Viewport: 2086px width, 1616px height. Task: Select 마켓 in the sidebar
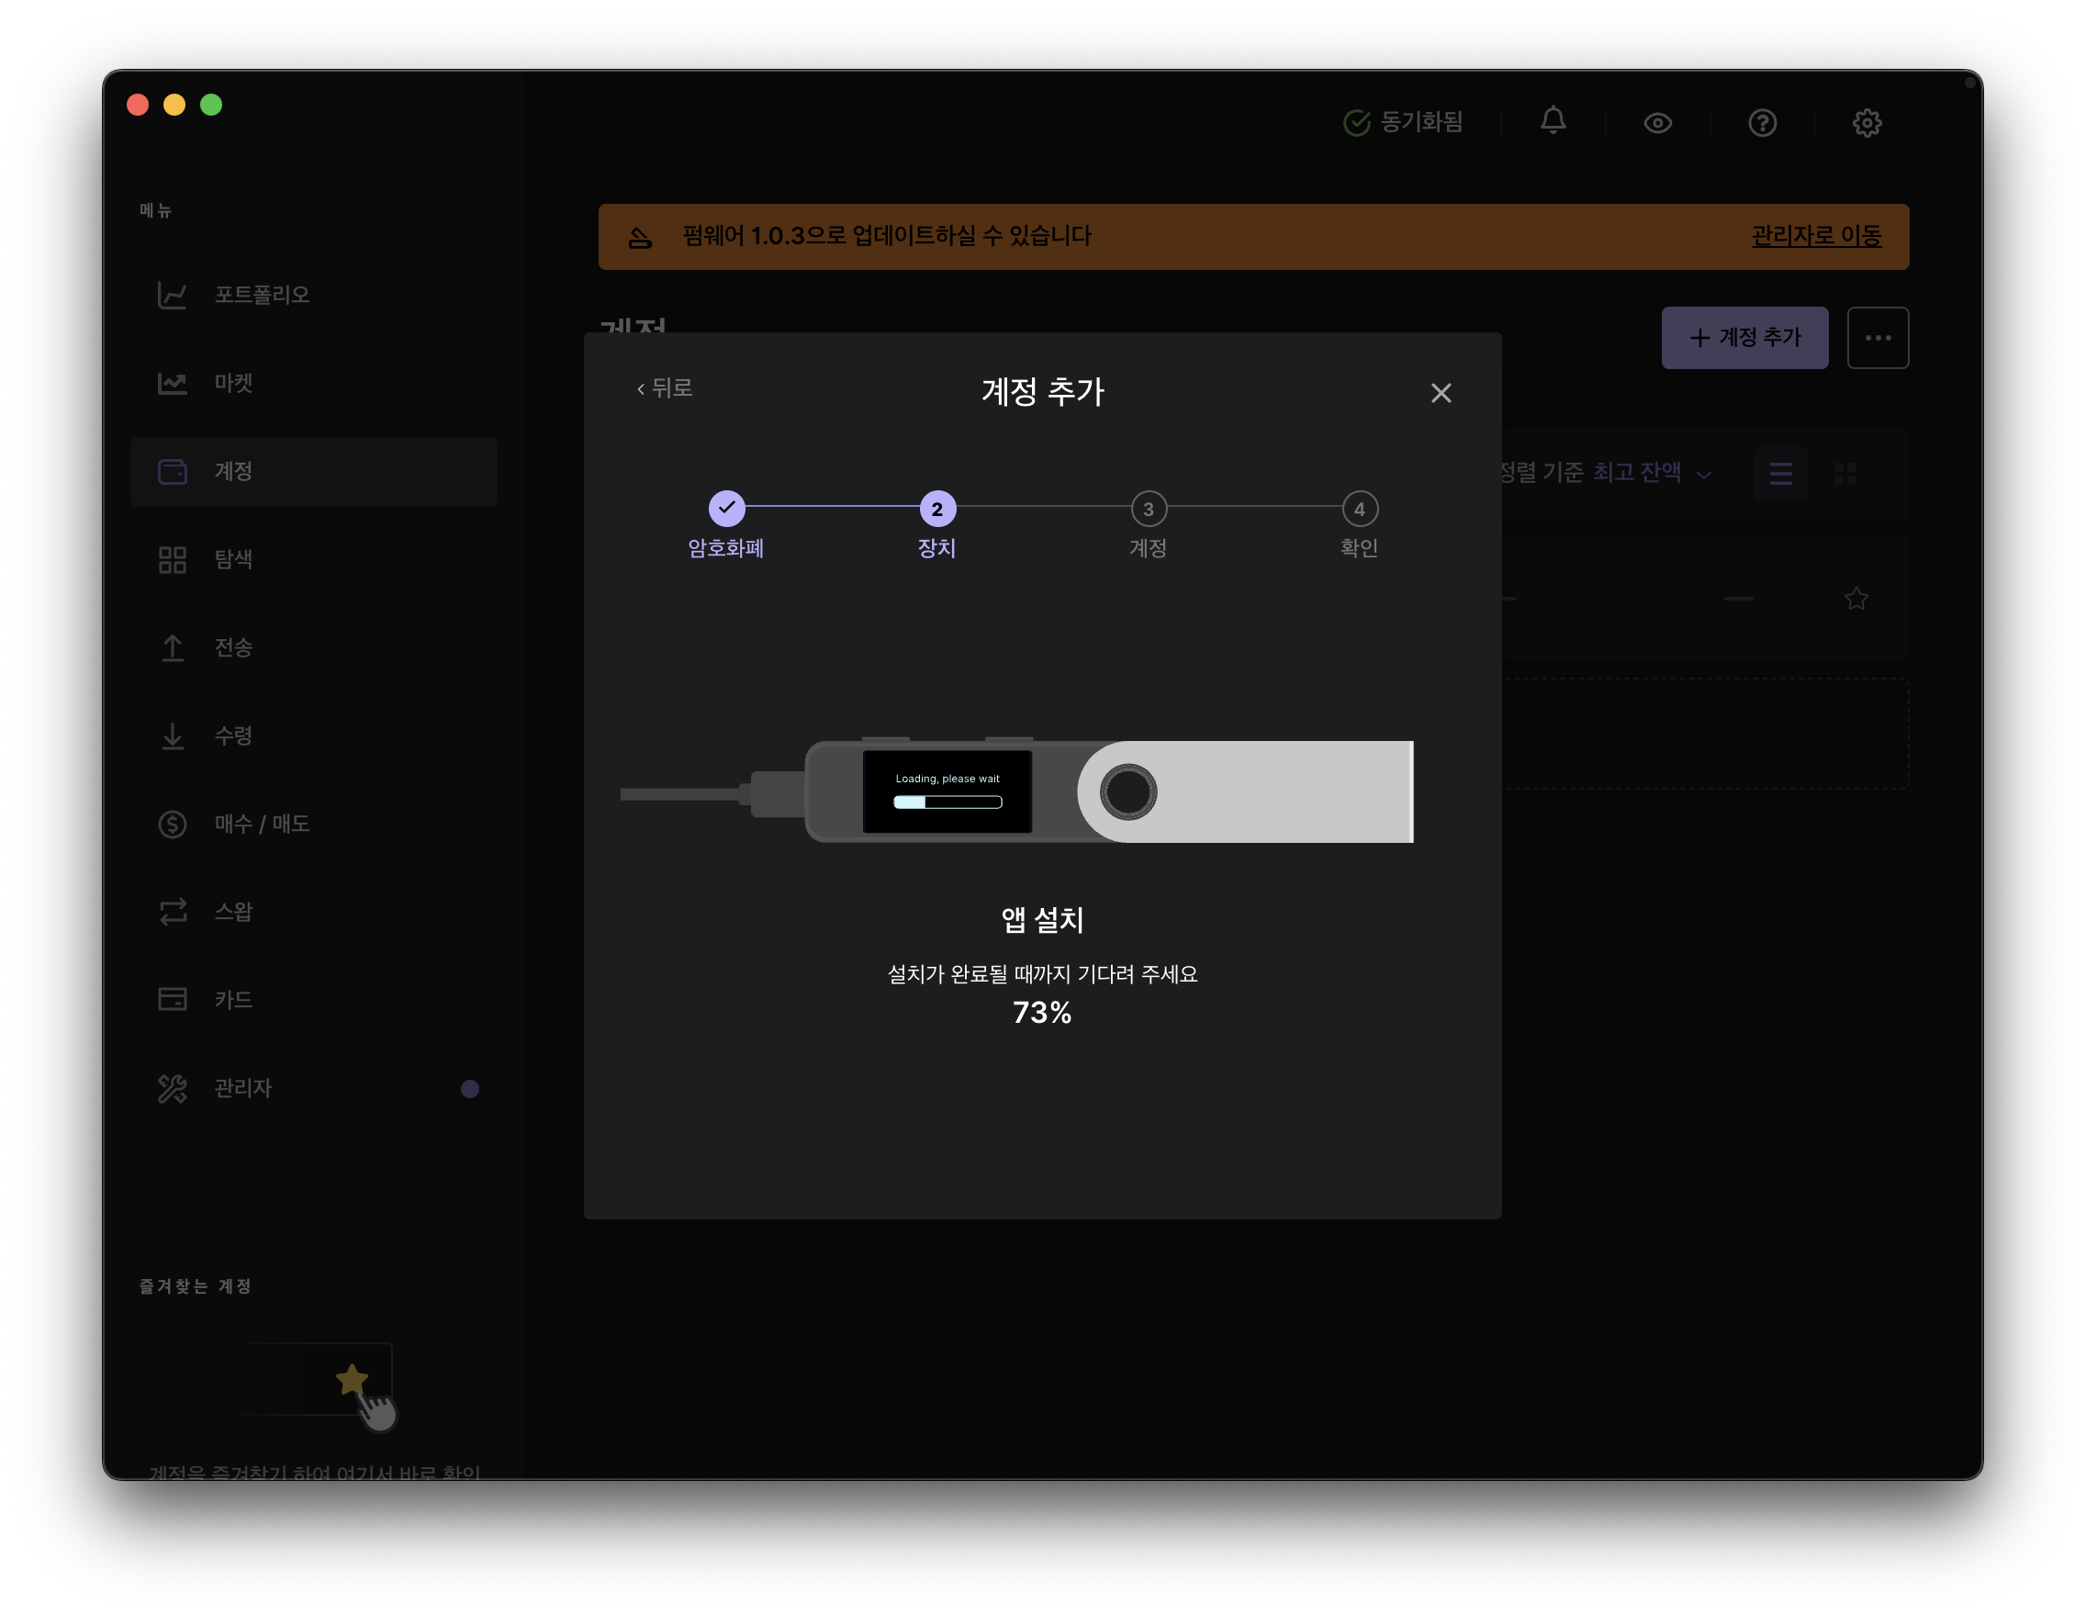pos(232,383)
